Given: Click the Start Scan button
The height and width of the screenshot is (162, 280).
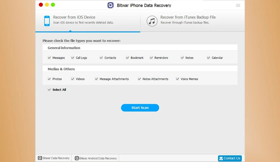Looking at the screenshot, I should (140, 108).
